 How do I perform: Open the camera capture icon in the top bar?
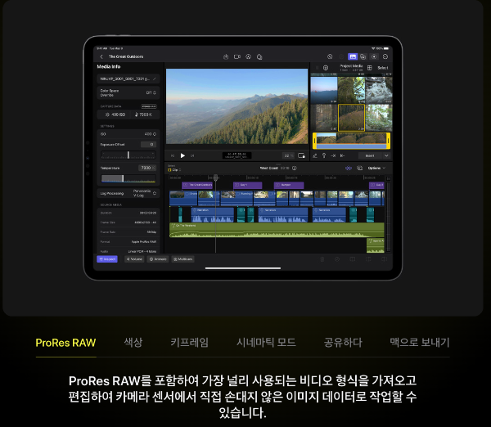pyautogui.click(x=237, y=56)
